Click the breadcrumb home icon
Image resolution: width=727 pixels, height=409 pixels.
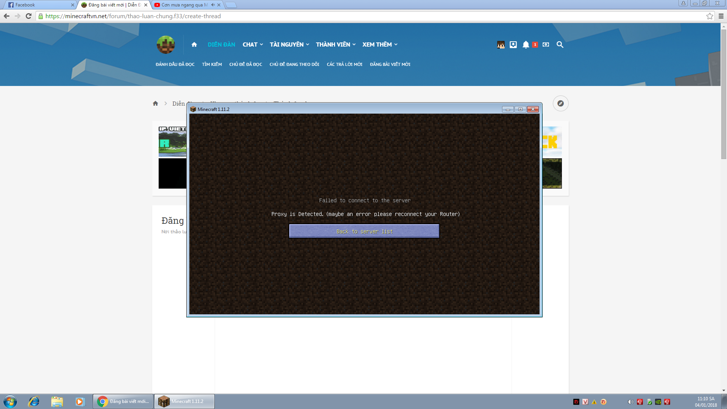point(155,103)
